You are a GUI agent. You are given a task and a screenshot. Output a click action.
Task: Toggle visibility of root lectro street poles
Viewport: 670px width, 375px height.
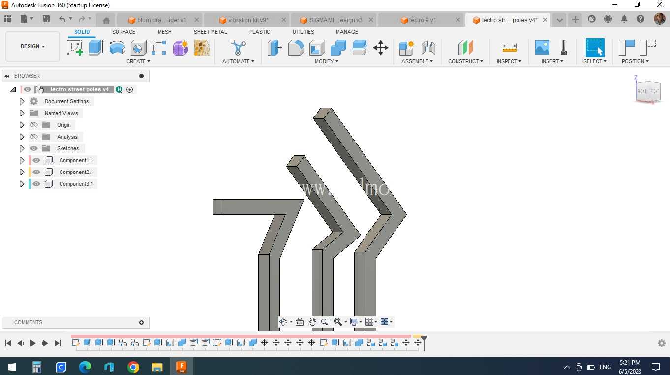pyautogui.click(x=28, y=89)
